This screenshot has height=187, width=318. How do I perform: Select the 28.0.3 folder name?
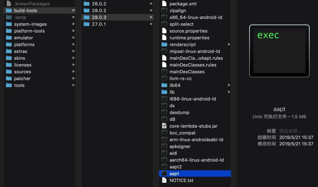coord(99,17)
